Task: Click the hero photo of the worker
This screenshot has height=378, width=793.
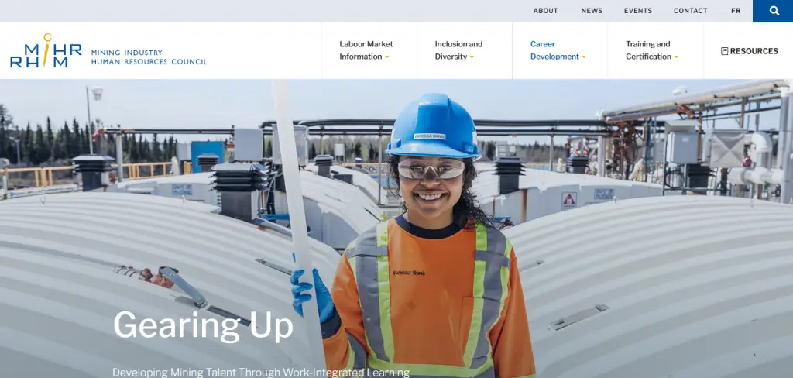Action: coord(396,229)
